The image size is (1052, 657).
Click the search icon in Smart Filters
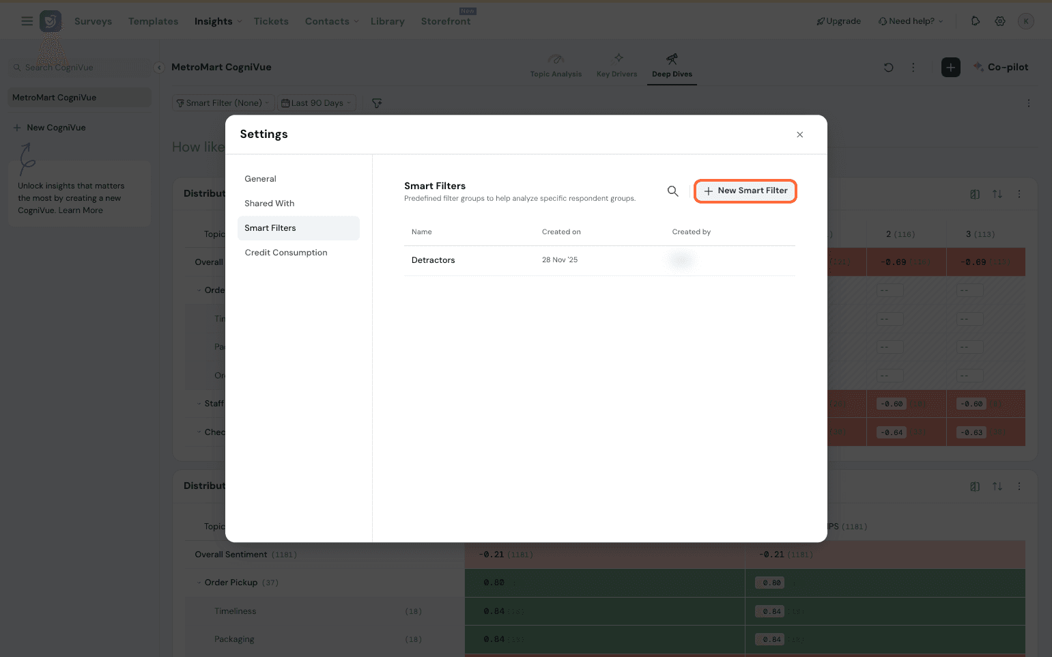click(672, 191)
